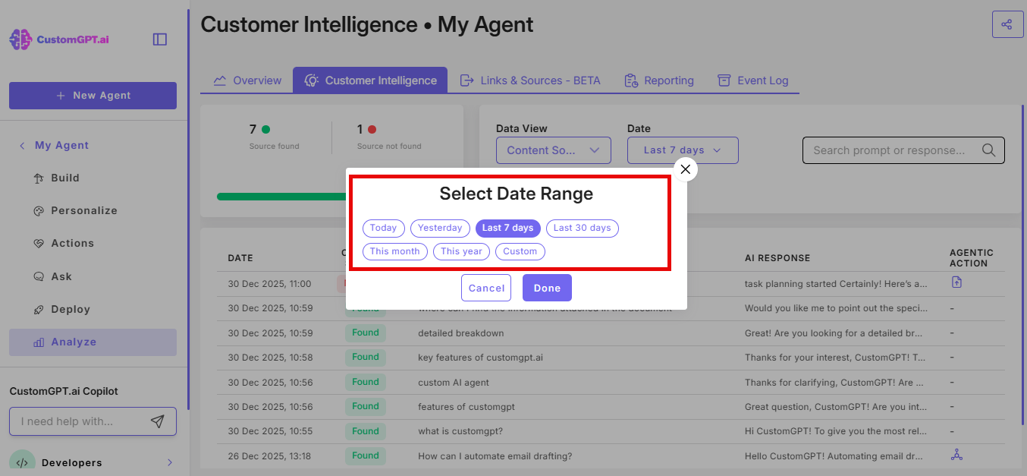Viewport: 1027px width, 476px height.
Task: Open the Ask menu item
Action: coord(93,277)
